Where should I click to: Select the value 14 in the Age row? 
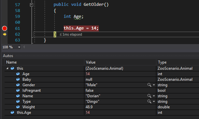click(x=88, y=74)
